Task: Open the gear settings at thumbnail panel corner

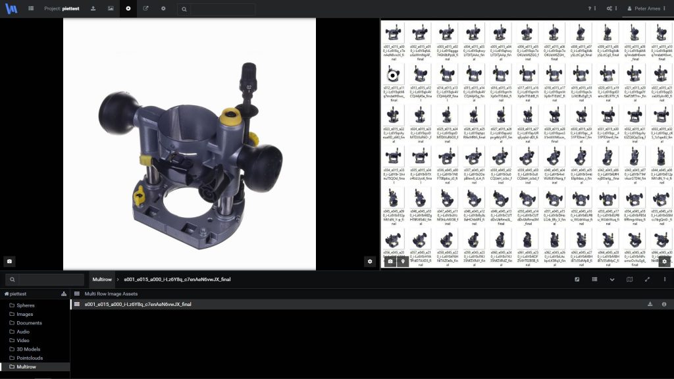Action: pos(665,261)
